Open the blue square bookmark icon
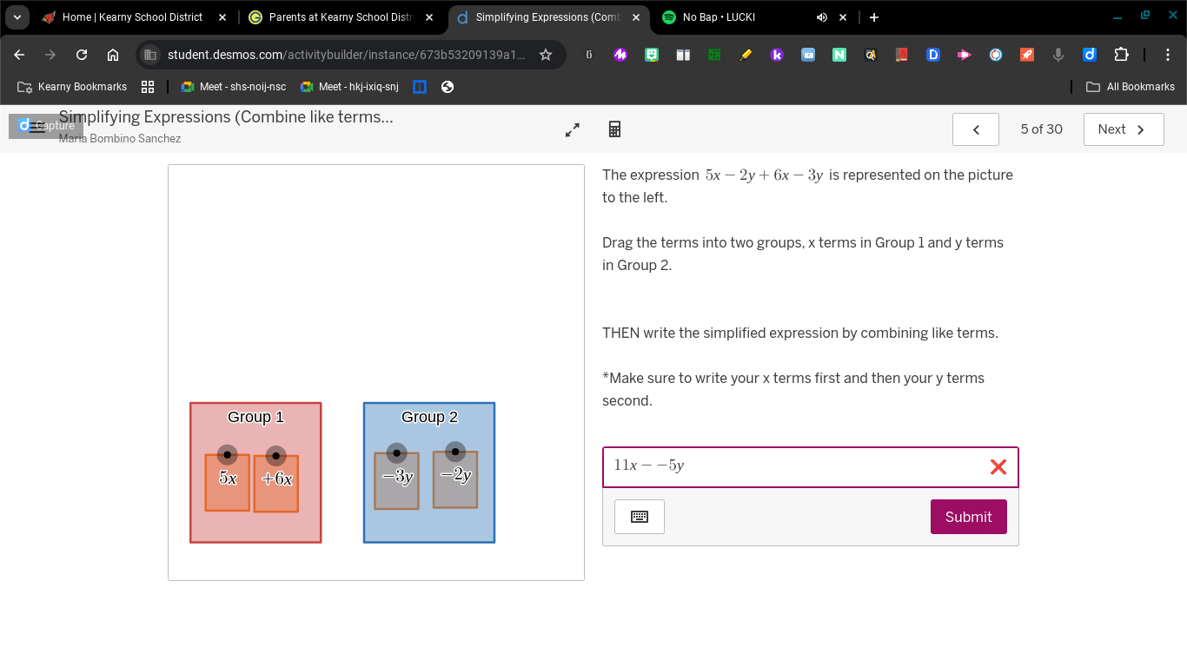This screenshot has width=1187, height=667. (x=420, y=87)
